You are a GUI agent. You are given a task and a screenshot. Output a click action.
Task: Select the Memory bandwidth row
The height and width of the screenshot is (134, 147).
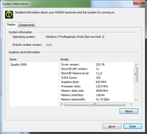click(x=97, y=99)
